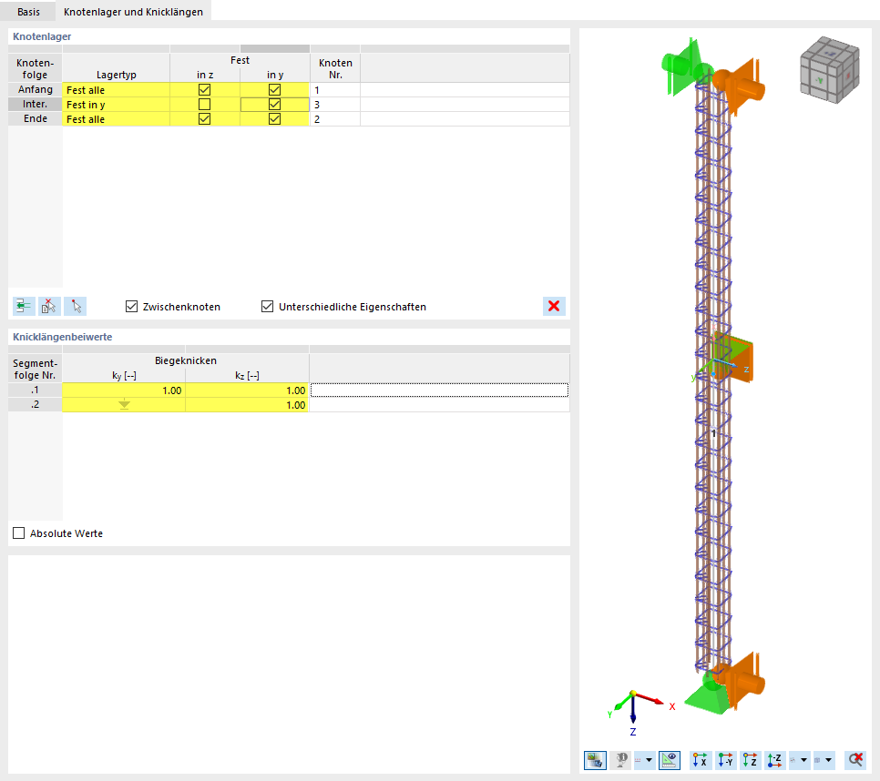Click Knoten Nr. cell with value 2

(335, 119)
